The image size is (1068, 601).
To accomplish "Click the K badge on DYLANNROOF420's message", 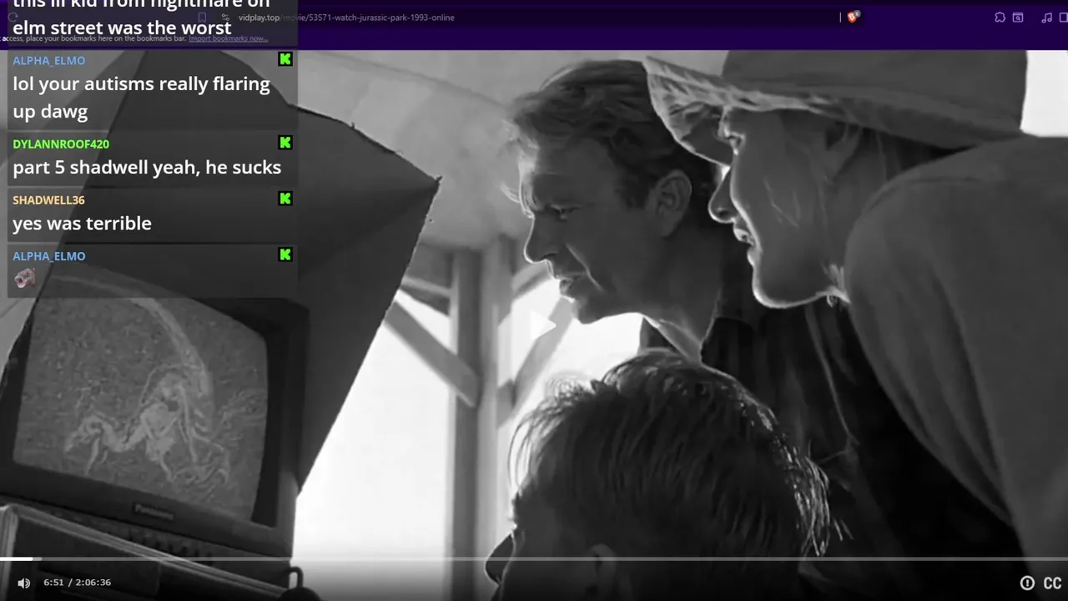I will pos(285,143).
